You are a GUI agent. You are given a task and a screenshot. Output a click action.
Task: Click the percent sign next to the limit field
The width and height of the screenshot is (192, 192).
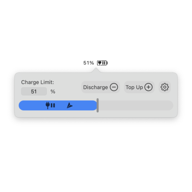click(53, 91)
